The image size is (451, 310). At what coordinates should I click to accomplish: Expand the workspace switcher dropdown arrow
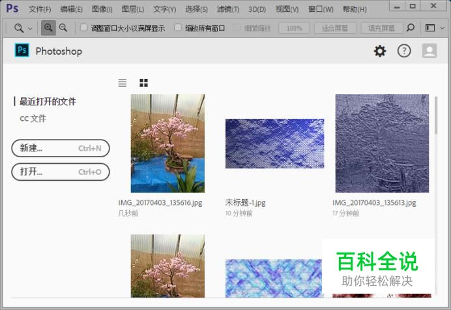pos(443,28)
